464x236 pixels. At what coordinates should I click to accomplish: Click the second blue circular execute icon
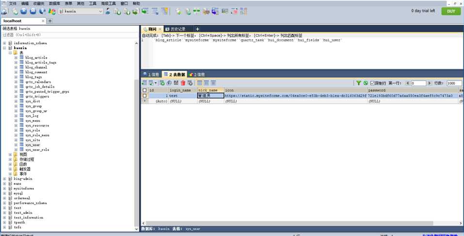[33, 11]
